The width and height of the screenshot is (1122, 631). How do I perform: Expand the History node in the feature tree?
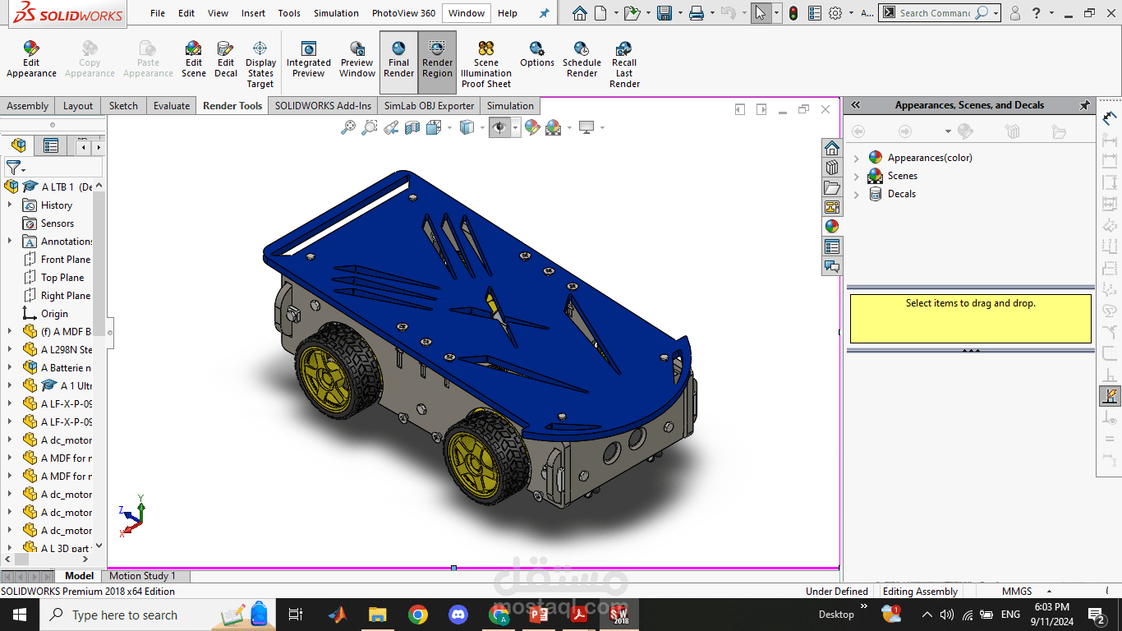(x=10, y=205)
